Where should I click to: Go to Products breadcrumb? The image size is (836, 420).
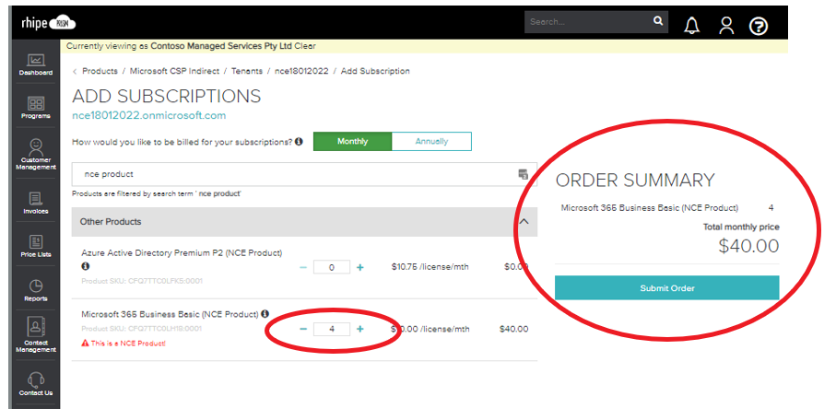click(x=100, y=71)
